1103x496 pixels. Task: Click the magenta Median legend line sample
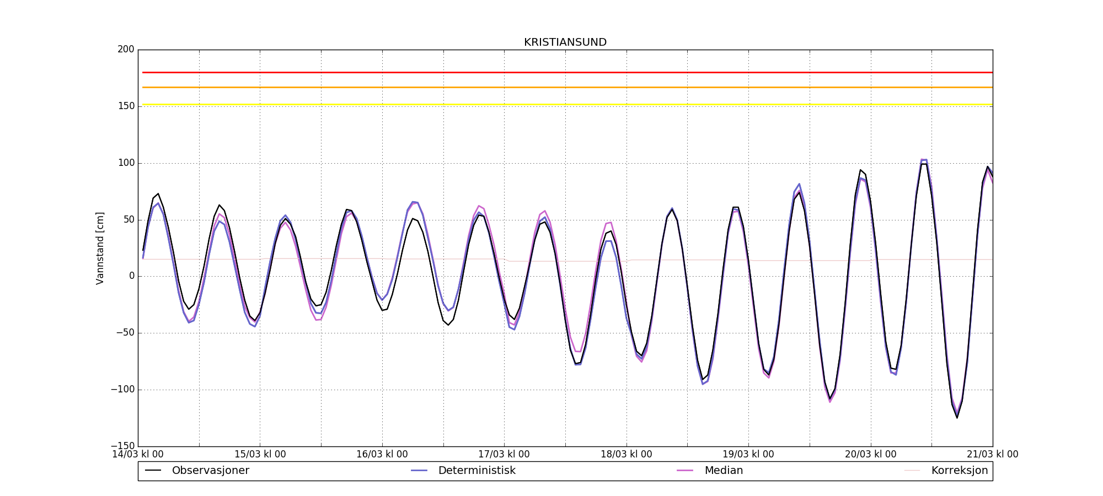point(685,471)
